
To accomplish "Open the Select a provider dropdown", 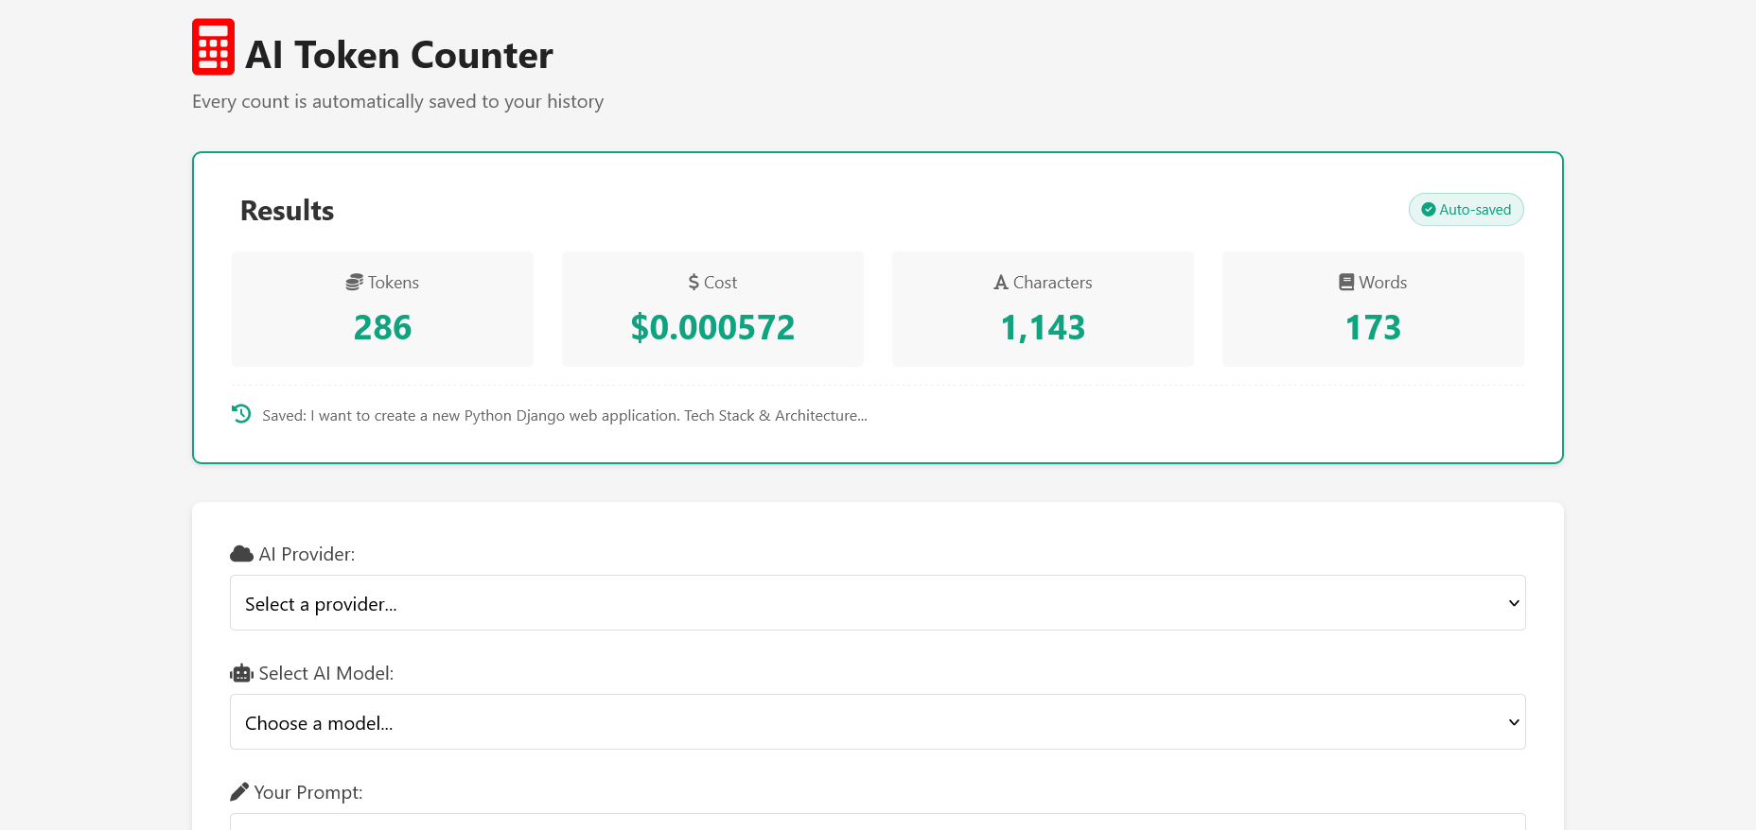I will tap(876, 602).
